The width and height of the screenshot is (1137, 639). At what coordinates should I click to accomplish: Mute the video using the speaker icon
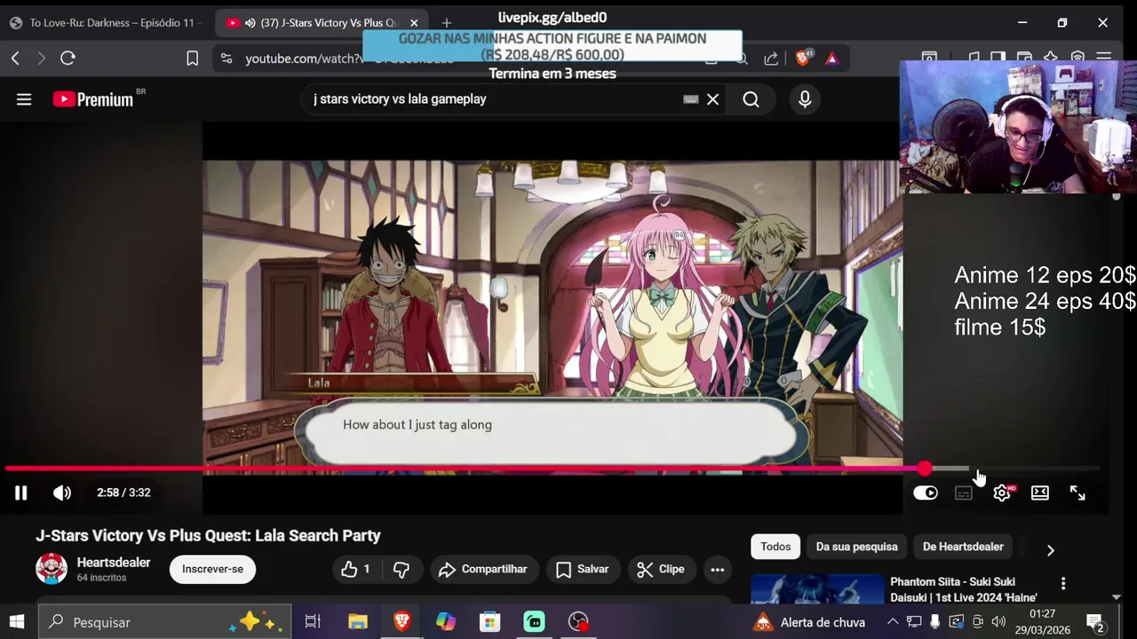pyautogui.click(x=61, y=493)
